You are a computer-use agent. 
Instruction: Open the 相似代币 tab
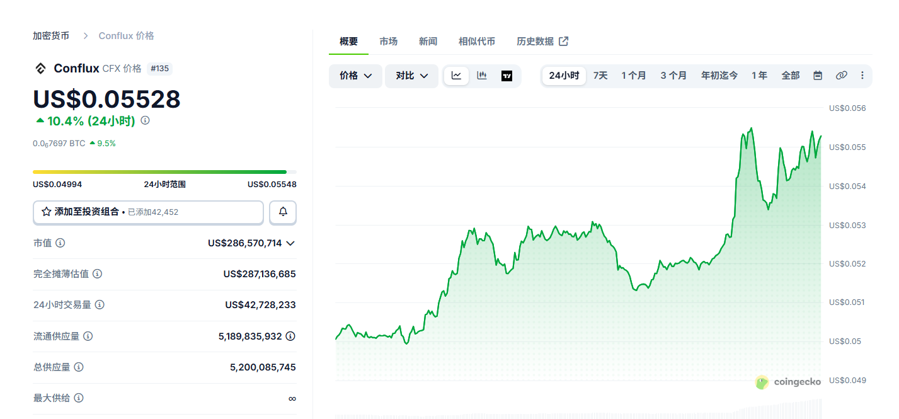(477, 42)
